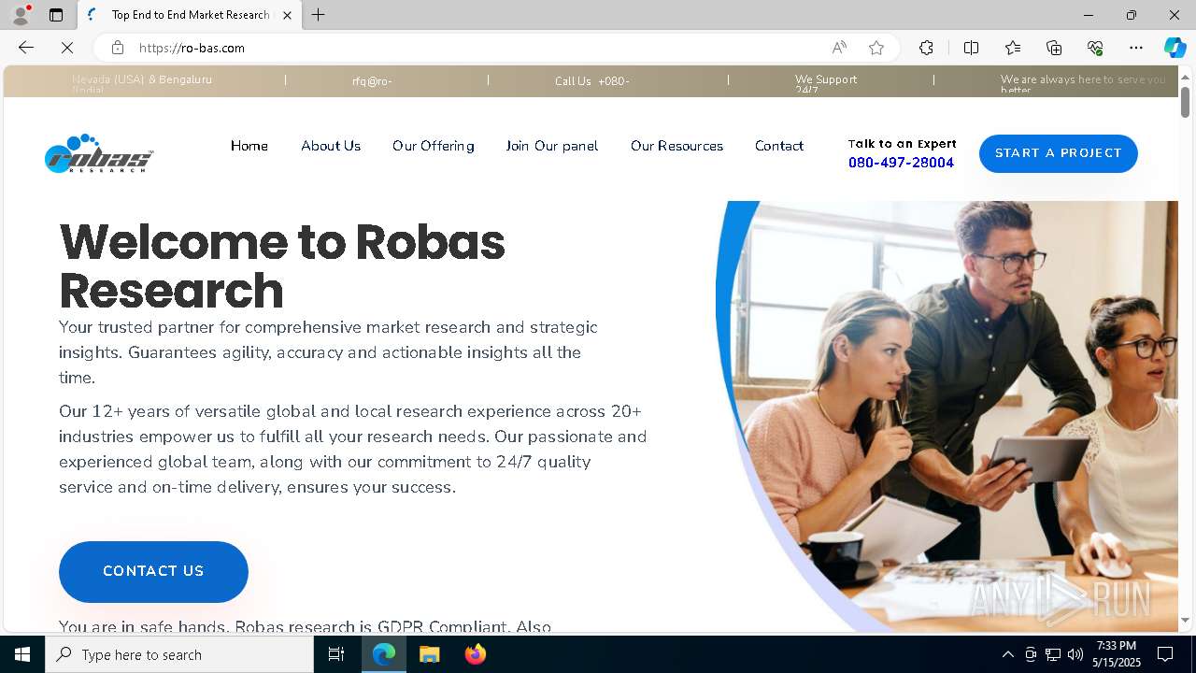
Task: Open Microsoft Edge taskbar icon
Action: tap(384, 654)
